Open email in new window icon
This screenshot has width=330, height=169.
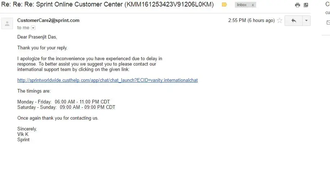306,5
